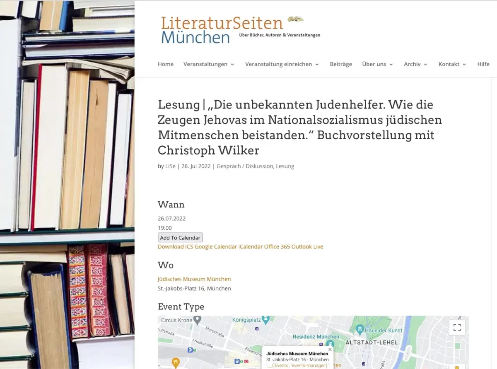The height and width of the screenshot is (369, 497).
Task: Open the Beiträge menu item
Action: point(341,64)
